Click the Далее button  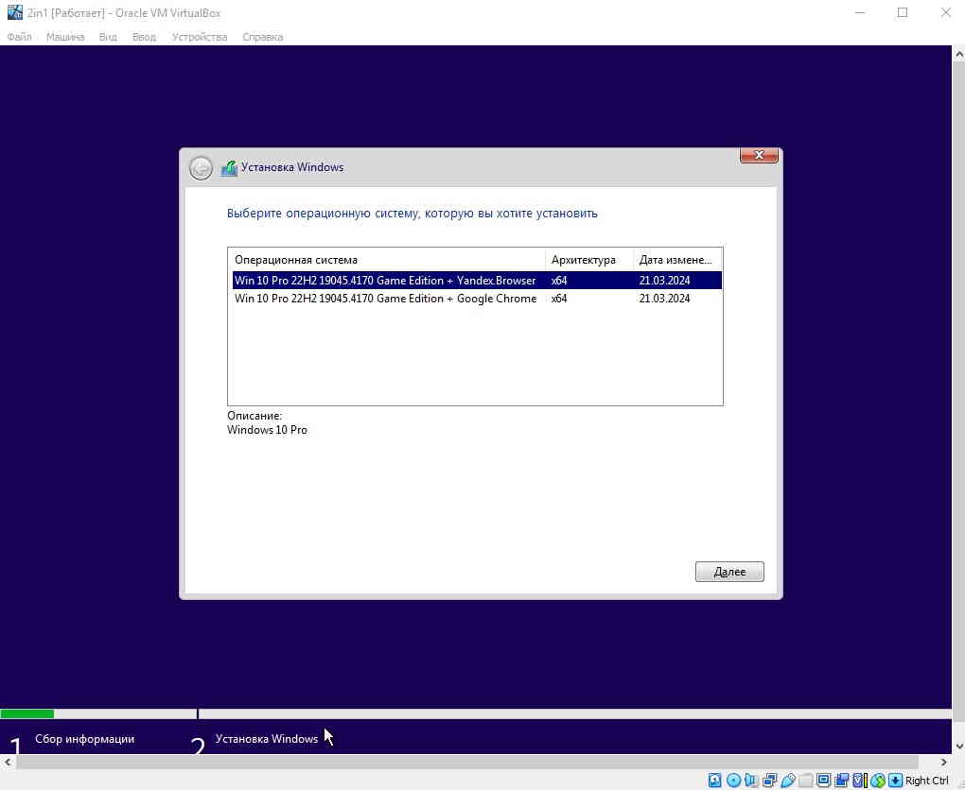pyautogui.click(x=729, y=572)
